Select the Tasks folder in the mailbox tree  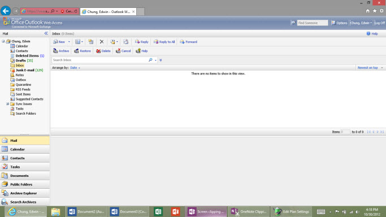click(x=17, y=108)
